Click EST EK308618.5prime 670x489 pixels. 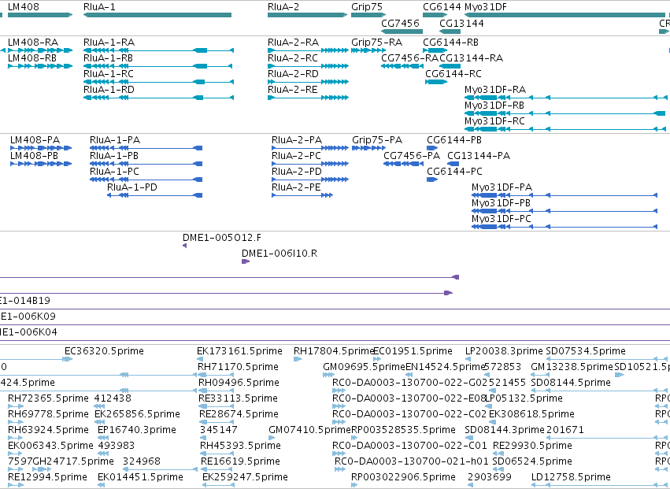click(492, 422)
